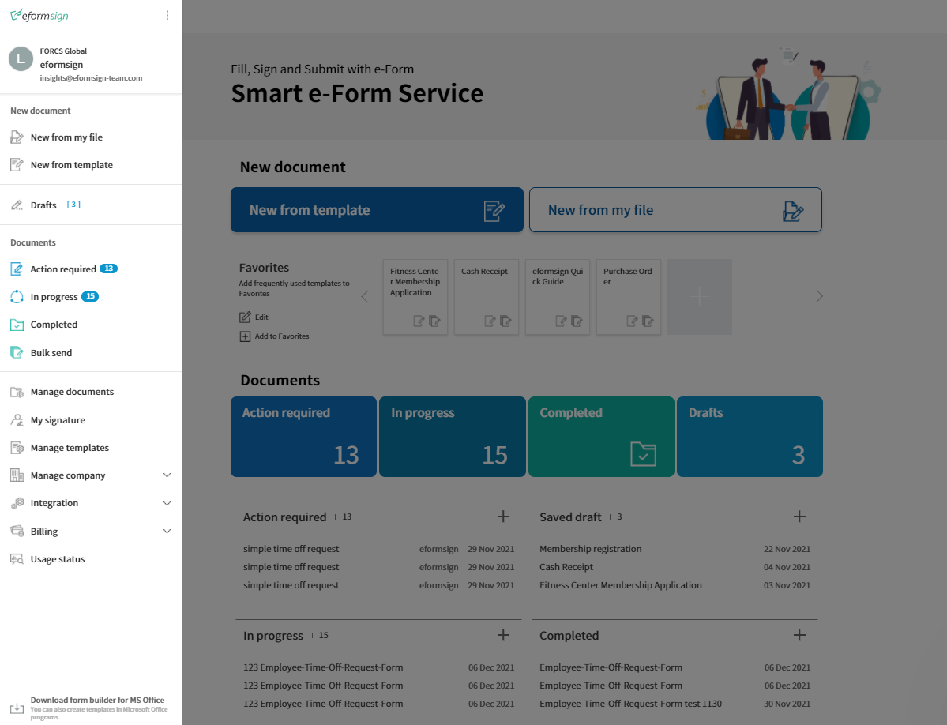Image resolution: width=947 pixels, height=725 pixels.
Task: Show next favorites with right arrow
Action: 820,296
